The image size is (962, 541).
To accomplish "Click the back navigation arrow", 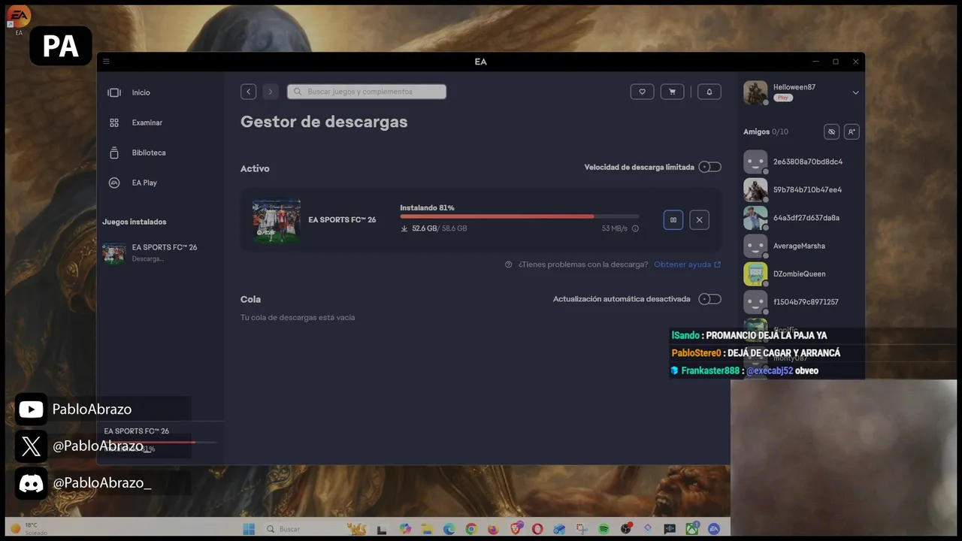I will point(248,92).
